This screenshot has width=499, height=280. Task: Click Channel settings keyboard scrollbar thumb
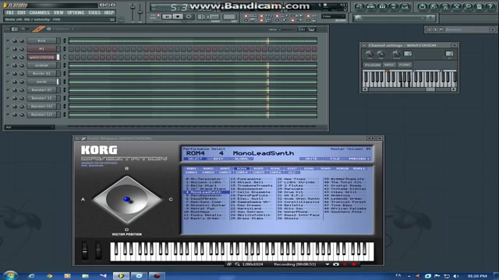(430, 89)
